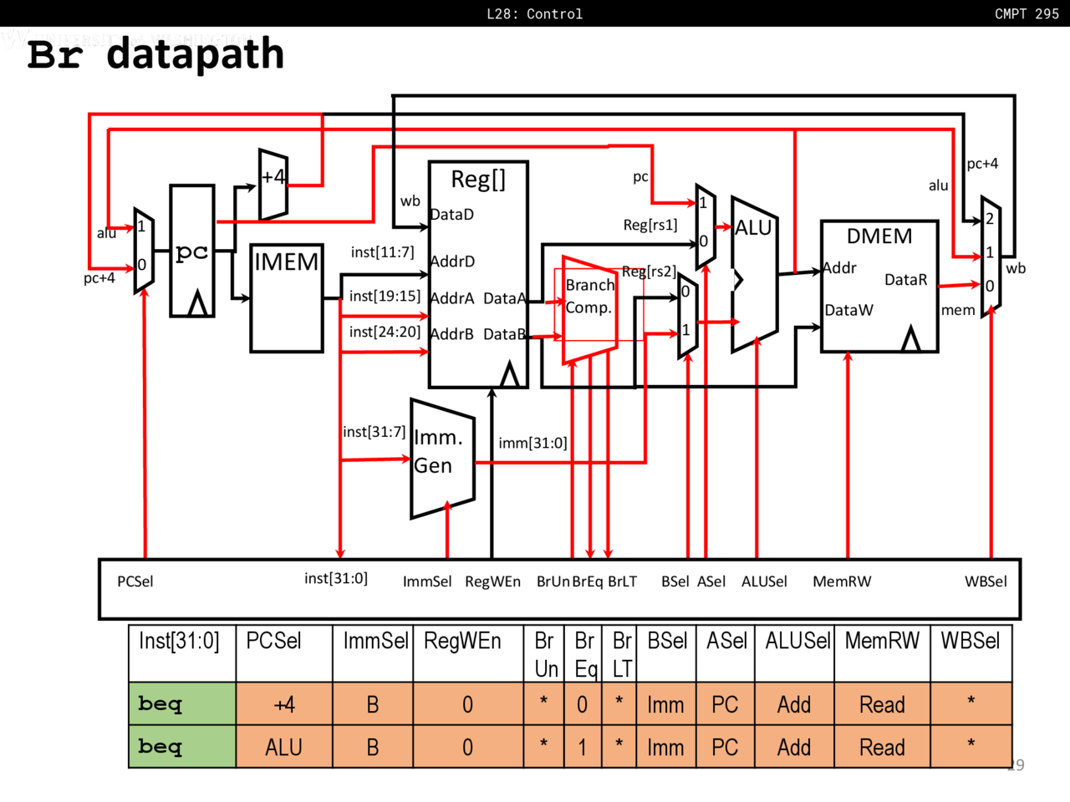Click the CMPT 295 course label

tap(1027, 13)
